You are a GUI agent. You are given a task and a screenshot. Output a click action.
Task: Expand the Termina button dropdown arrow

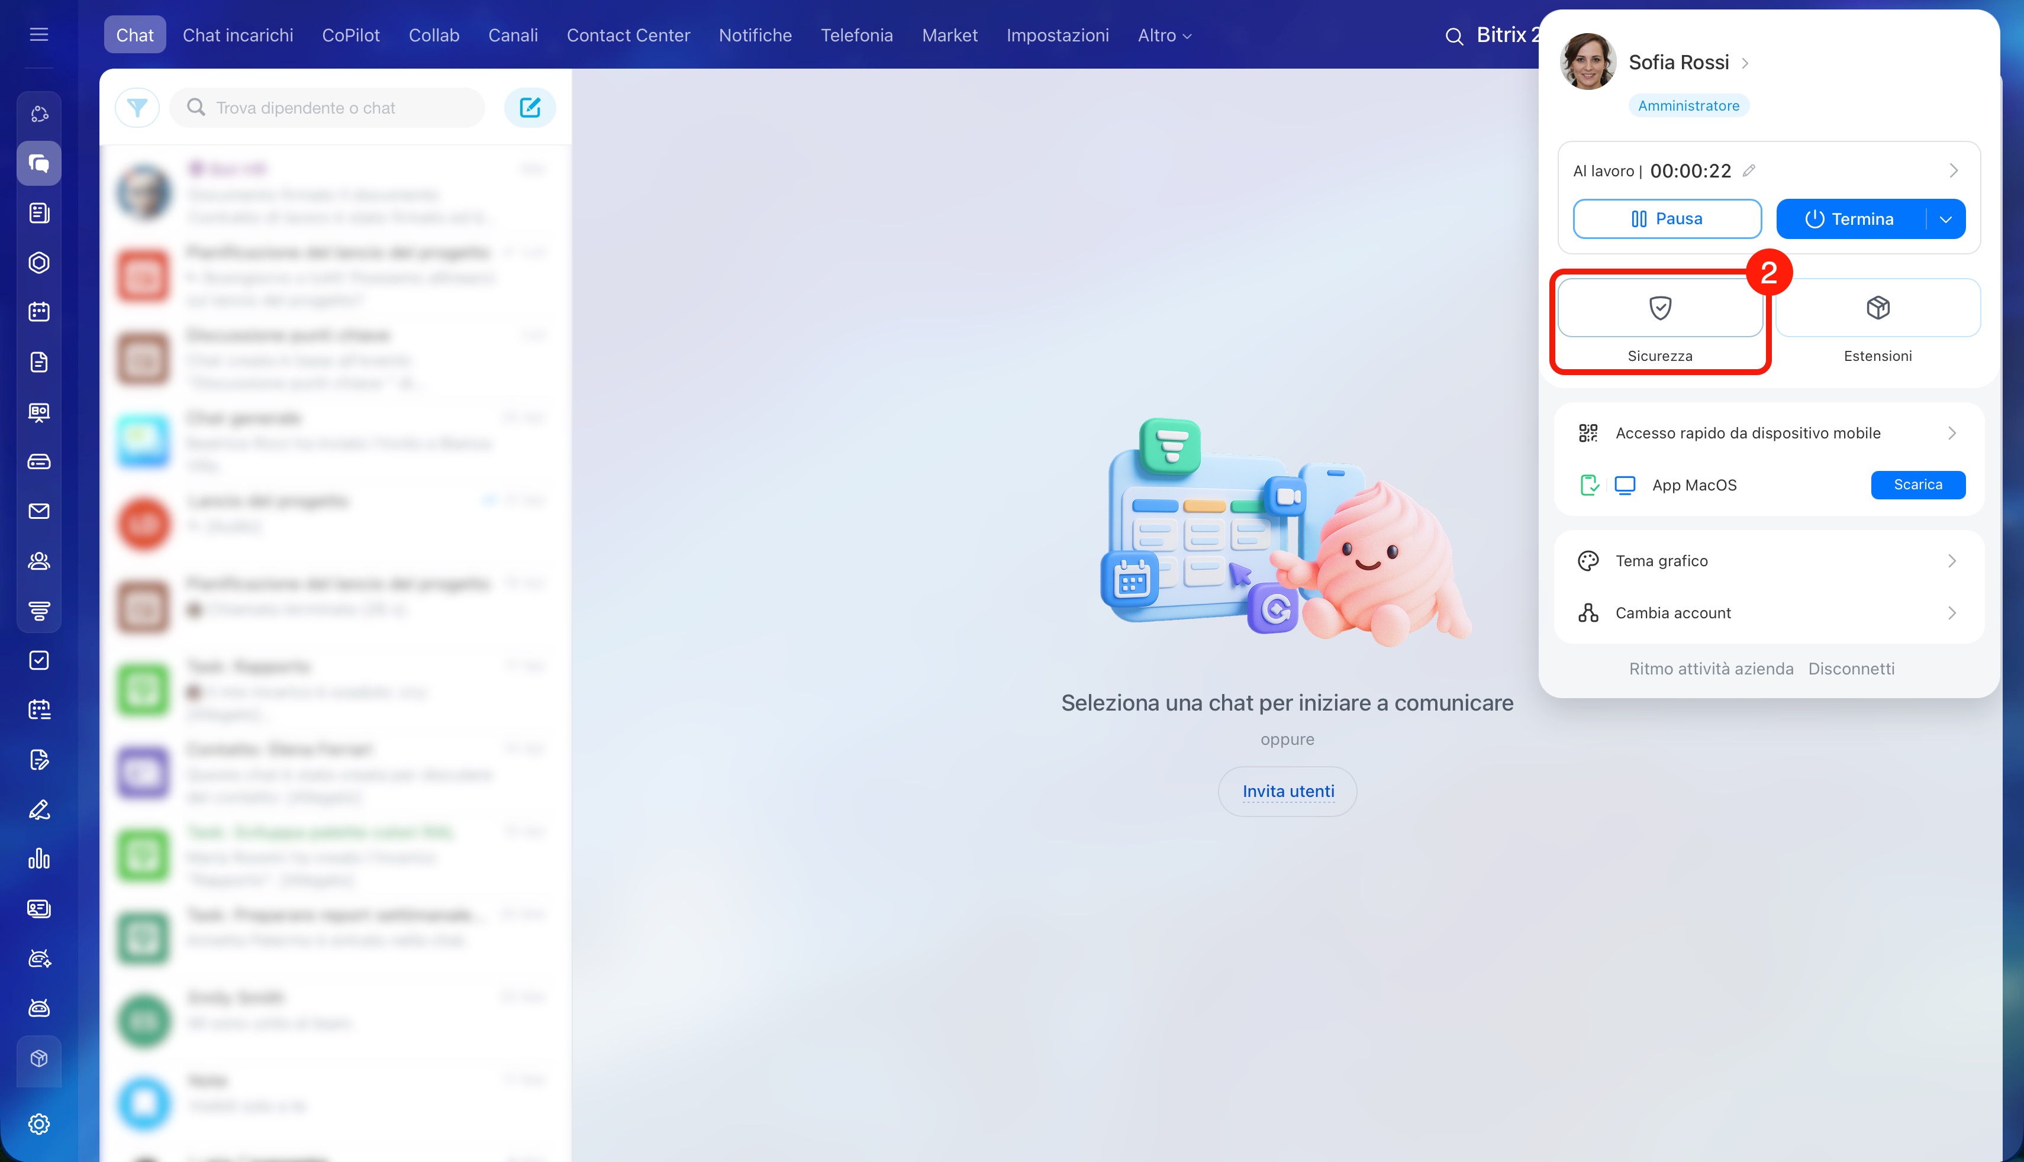(x=1946, y=220)
